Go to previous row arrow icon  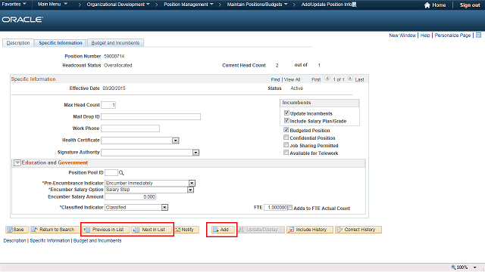click(327, 79)
